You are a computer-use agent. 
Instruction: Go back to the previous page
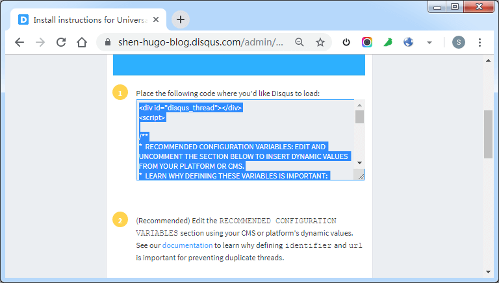19,42
